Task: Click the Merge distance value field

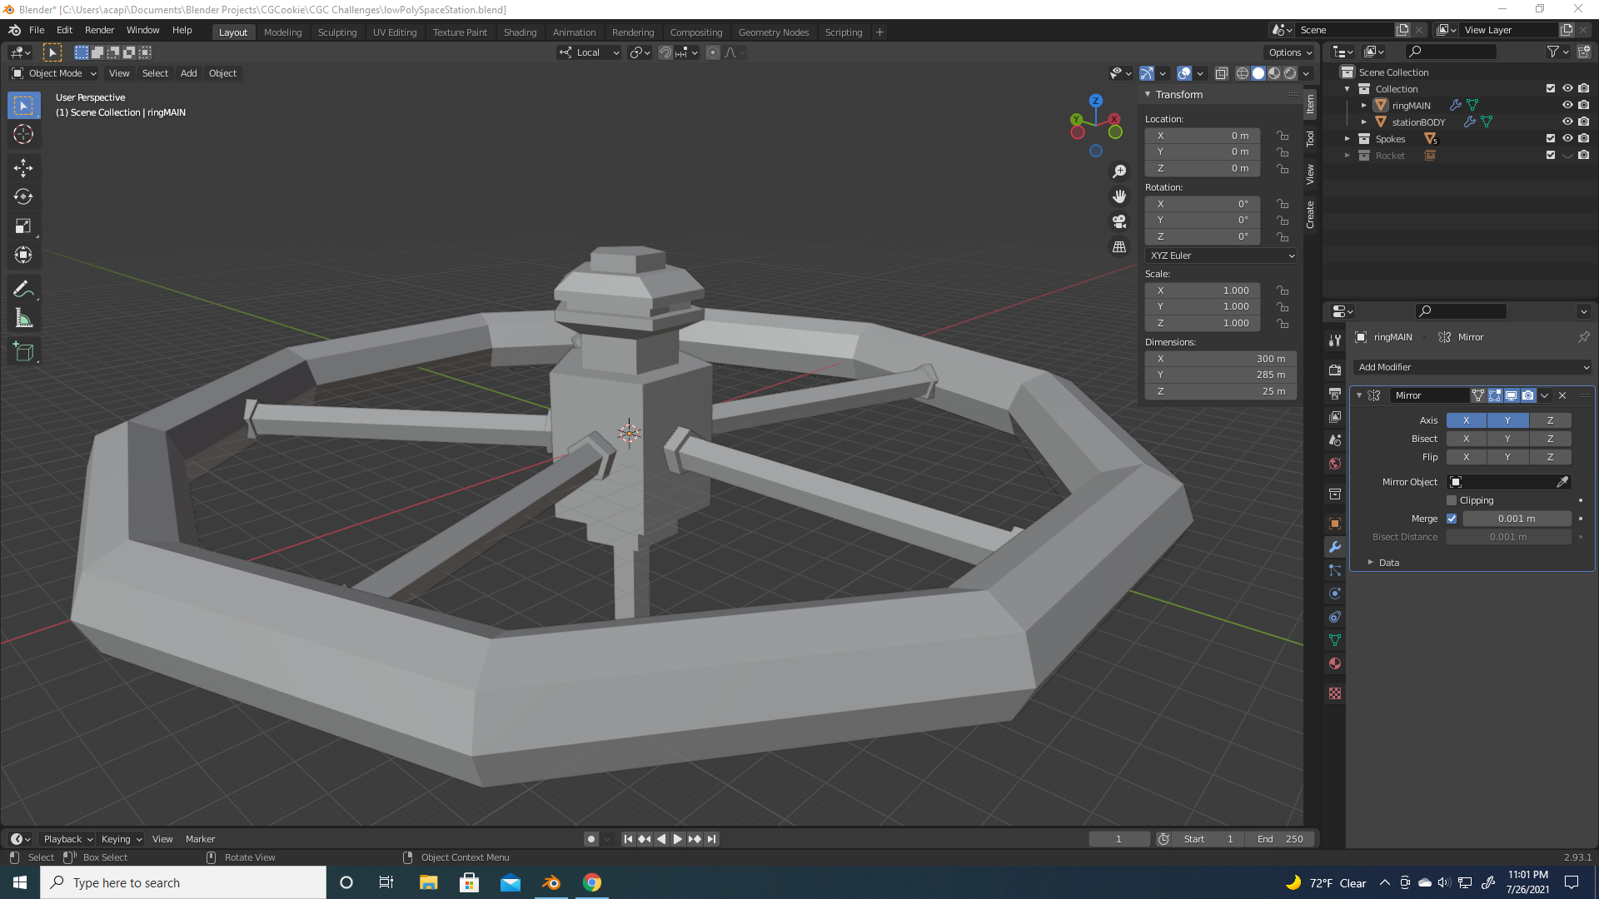Action: [1516, 519]
